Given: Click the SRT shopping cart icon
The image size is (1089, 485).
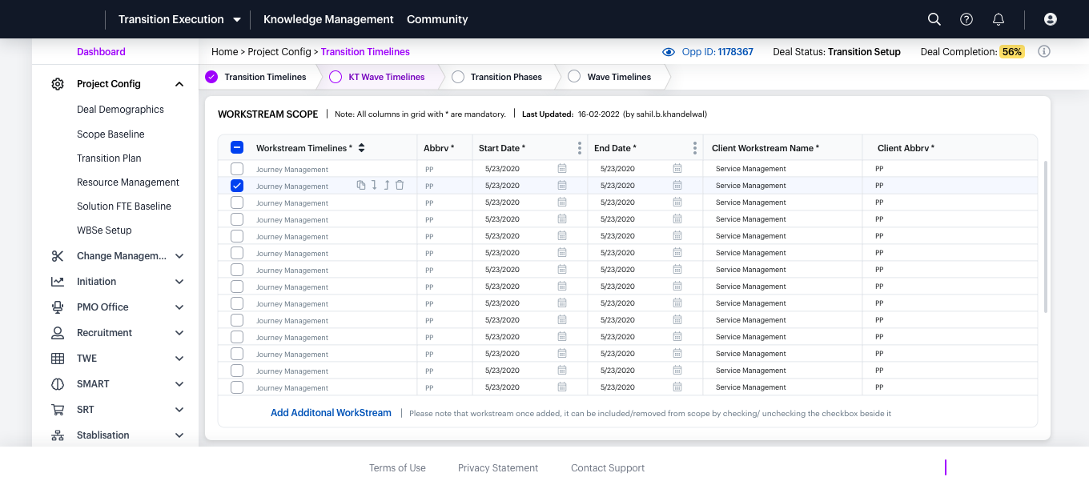Looking at the screenshot, I should 58,410.
